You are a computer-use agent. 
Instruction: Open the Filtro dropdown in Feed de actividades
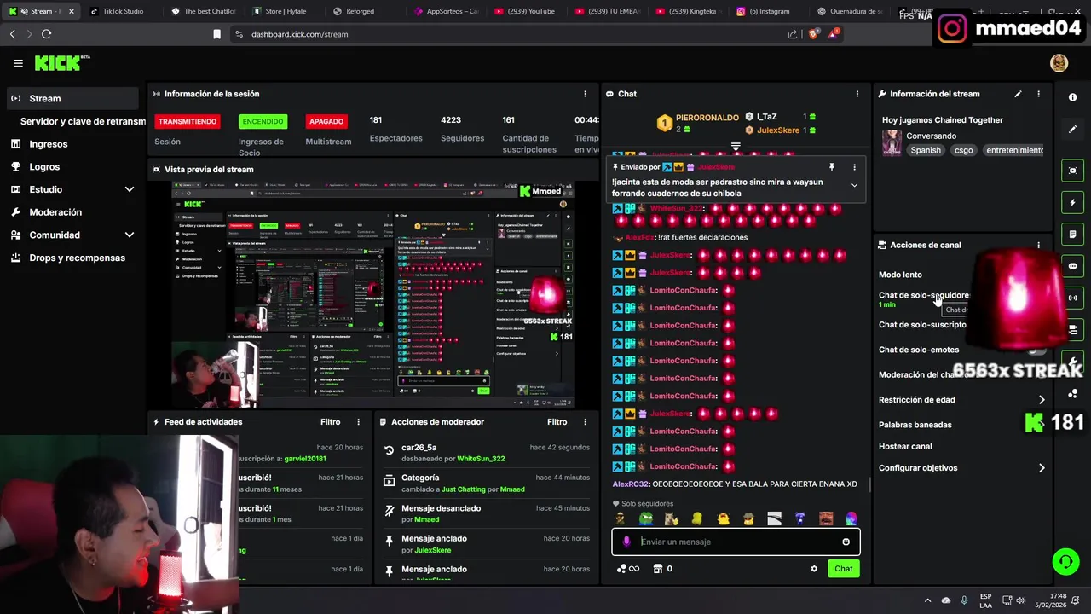[x=330, y=422]
